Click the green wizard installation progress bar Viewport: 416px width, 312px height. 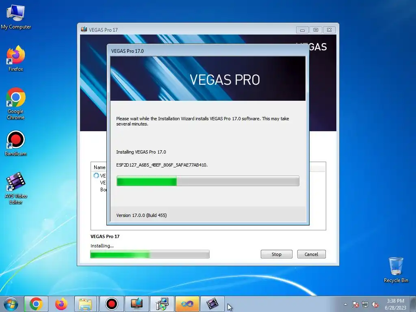point(208,181)
